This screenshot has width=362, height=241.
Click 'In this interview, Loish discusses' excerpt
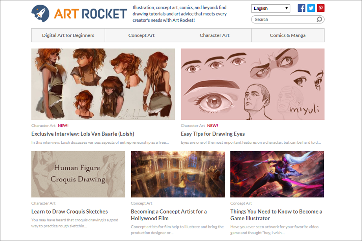pyautogui.click(x=100, y=142)
